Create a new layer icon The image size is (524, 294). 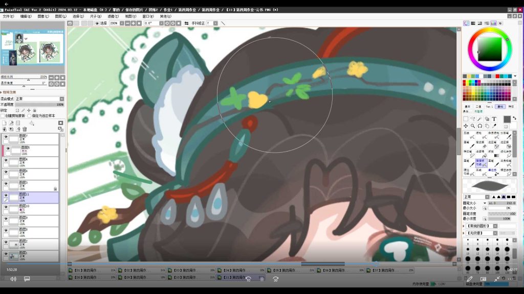click(4, 123)
